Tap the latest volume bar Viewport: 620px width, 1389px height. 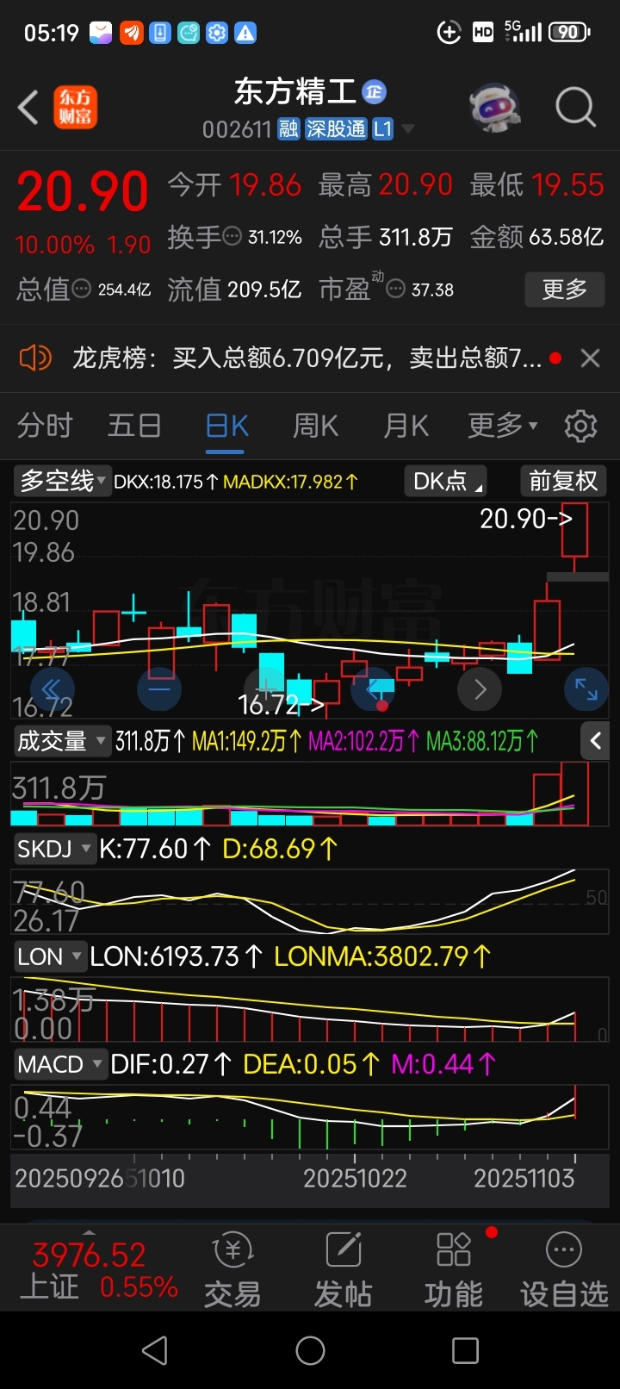tap(574, 794)
